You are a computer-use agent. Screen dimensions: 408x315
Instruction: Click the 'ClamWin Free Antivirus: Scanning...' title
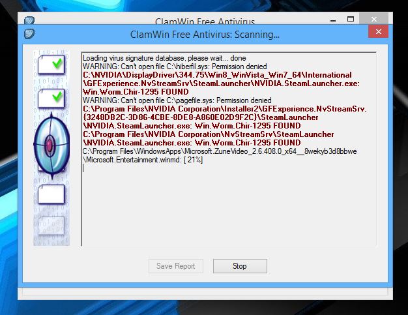[205, 35]
